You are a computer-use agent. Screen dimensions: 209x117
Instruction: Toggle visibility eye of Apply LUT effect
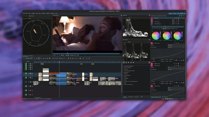[175, 18]
